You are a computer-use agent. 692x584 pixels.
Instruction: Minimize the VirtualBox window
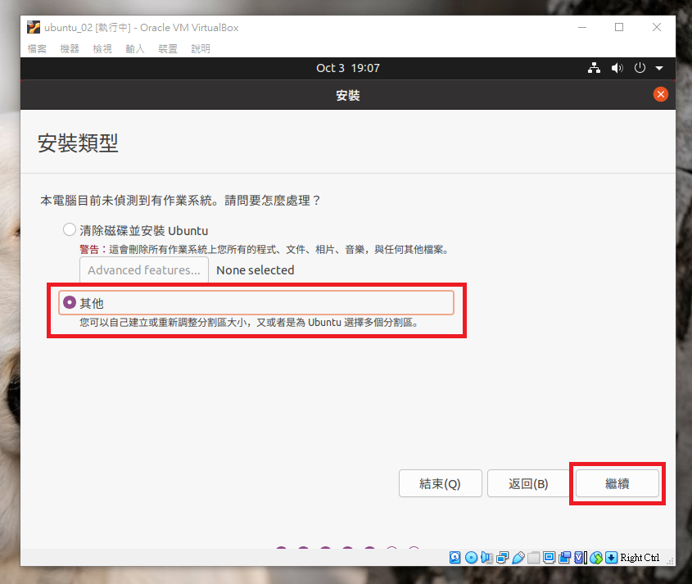pyautogui.click(x=582, y=27)
